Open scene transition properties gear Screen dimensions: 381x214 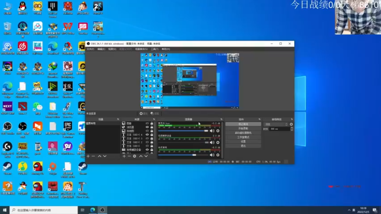(x=291, y=124)
